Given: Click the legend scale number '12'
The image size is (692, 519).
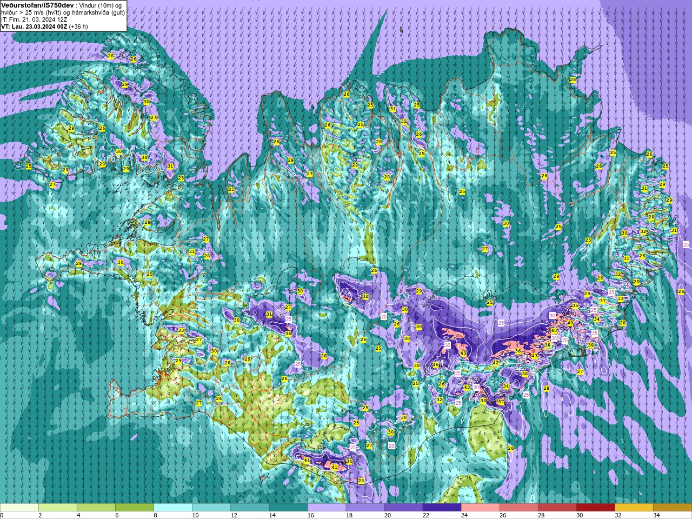Looking at the screenshot, I should tap(234, 515).
